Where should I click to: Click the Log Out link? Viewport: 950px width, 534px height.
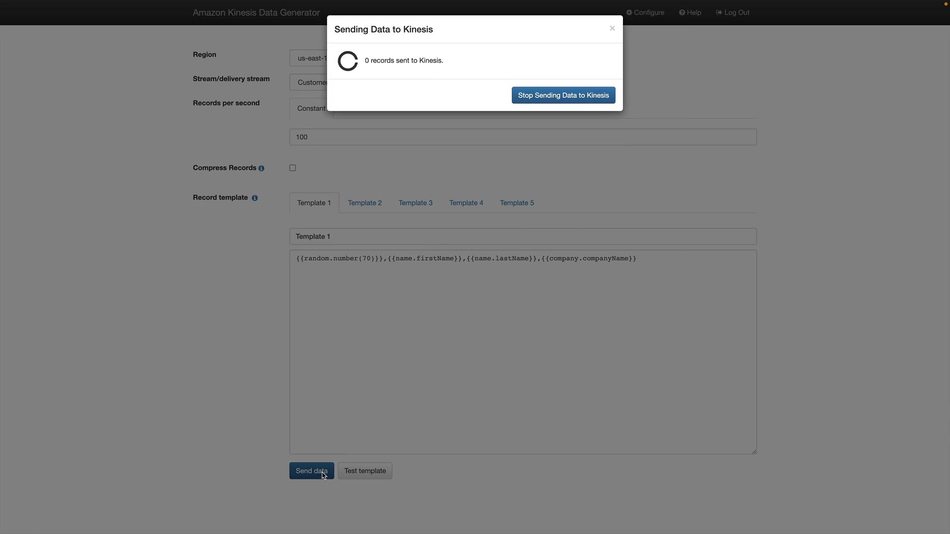[733, 12]
